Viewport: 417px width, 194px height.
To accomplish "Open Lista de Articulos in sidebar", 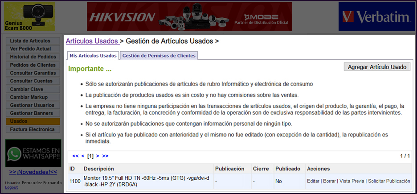I will [33, 41].
